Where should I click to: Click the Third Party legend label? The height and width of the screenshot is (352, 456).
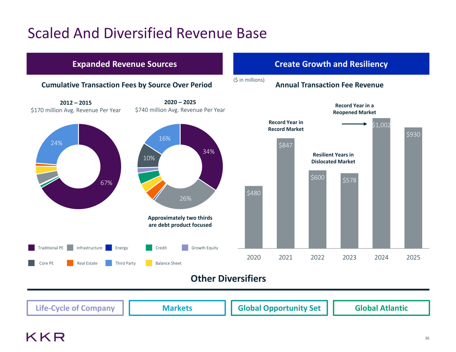tap(125, 263)
